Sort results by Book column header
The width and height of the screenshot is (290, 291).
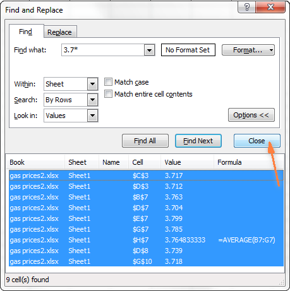point(35,162)
